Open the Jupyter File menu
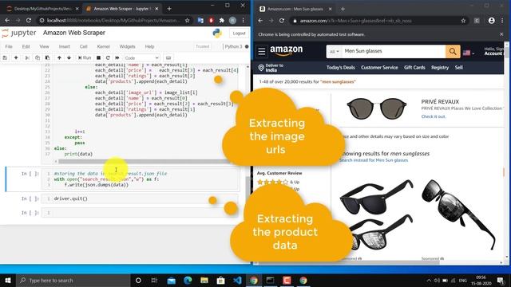Image resolution: width=511 pixels, height=287 pixels. coord(9,46)
